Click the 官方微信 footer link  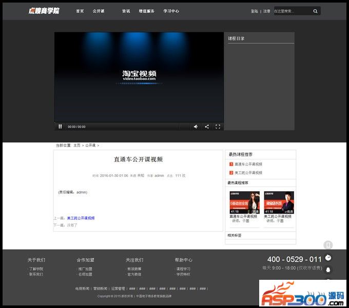(x=134, y=275)
